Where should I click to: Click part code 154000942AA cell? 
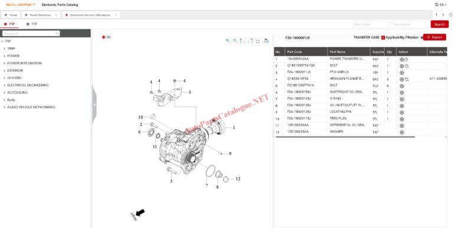[x=298, y=59]
